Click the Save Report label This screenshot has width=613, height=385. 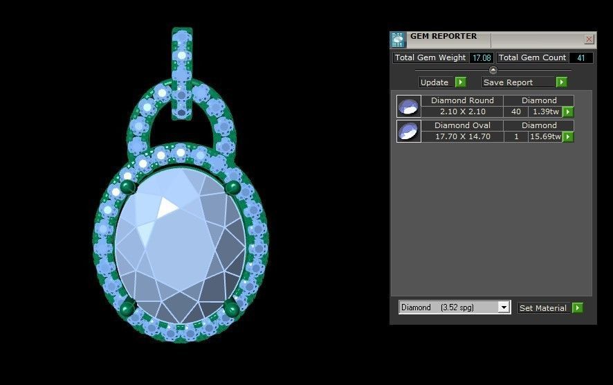click(x=508, y=82)
